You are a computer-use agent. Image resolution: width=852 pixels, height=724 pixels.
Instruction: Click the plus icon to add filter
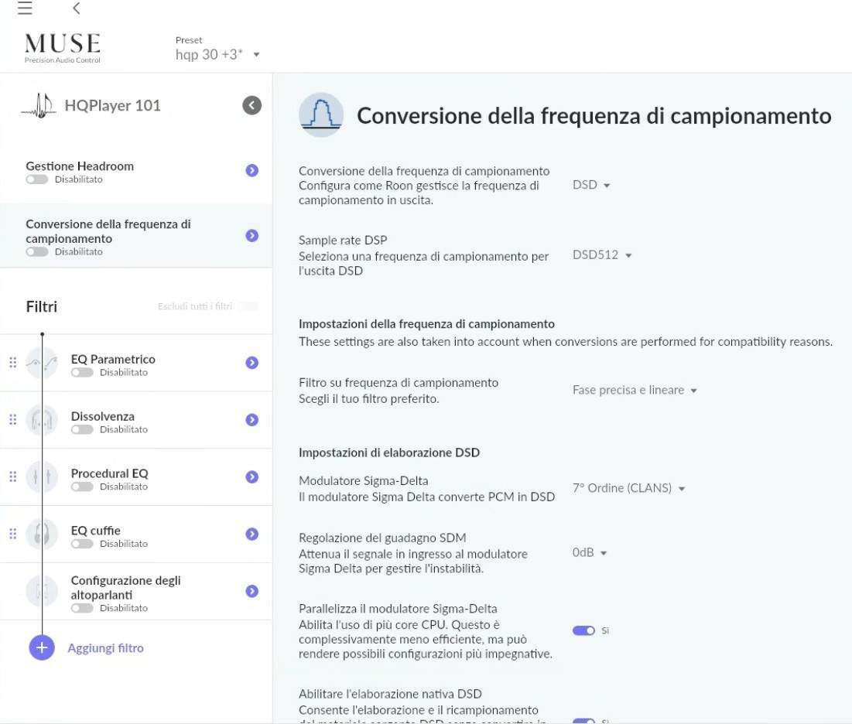[42, 647]
